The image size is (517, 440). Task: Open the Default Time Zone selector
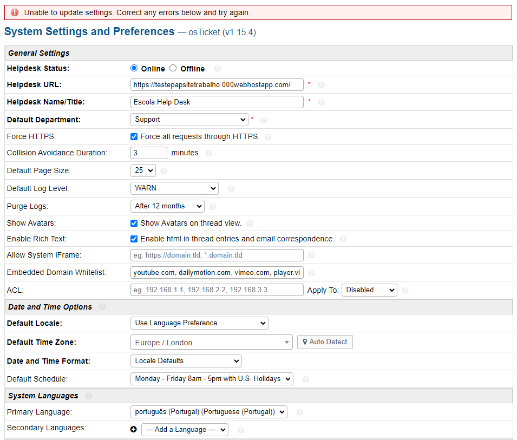coord(211,343)
